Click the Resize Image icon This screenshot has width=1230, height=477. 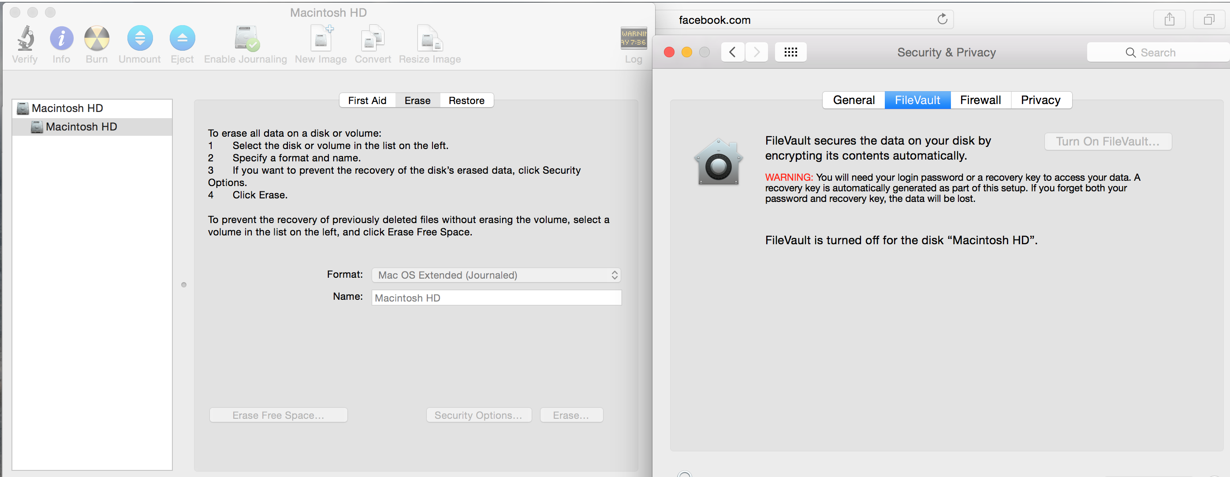[430, 38]
